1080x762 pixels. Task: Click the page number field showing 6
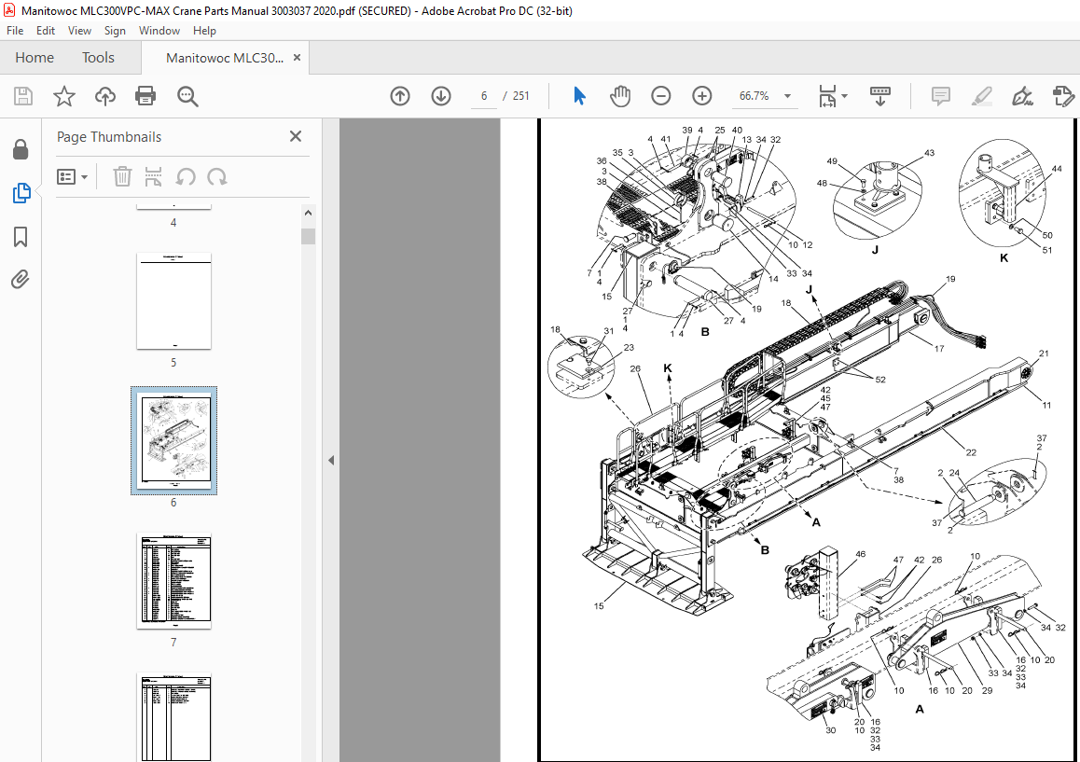(x=484, y=96)
